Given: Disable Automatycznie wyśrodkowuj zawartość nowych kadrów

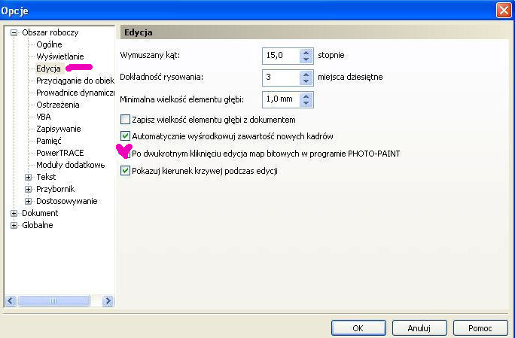Looking at the screenshot, I should click(x=126, y=136).
